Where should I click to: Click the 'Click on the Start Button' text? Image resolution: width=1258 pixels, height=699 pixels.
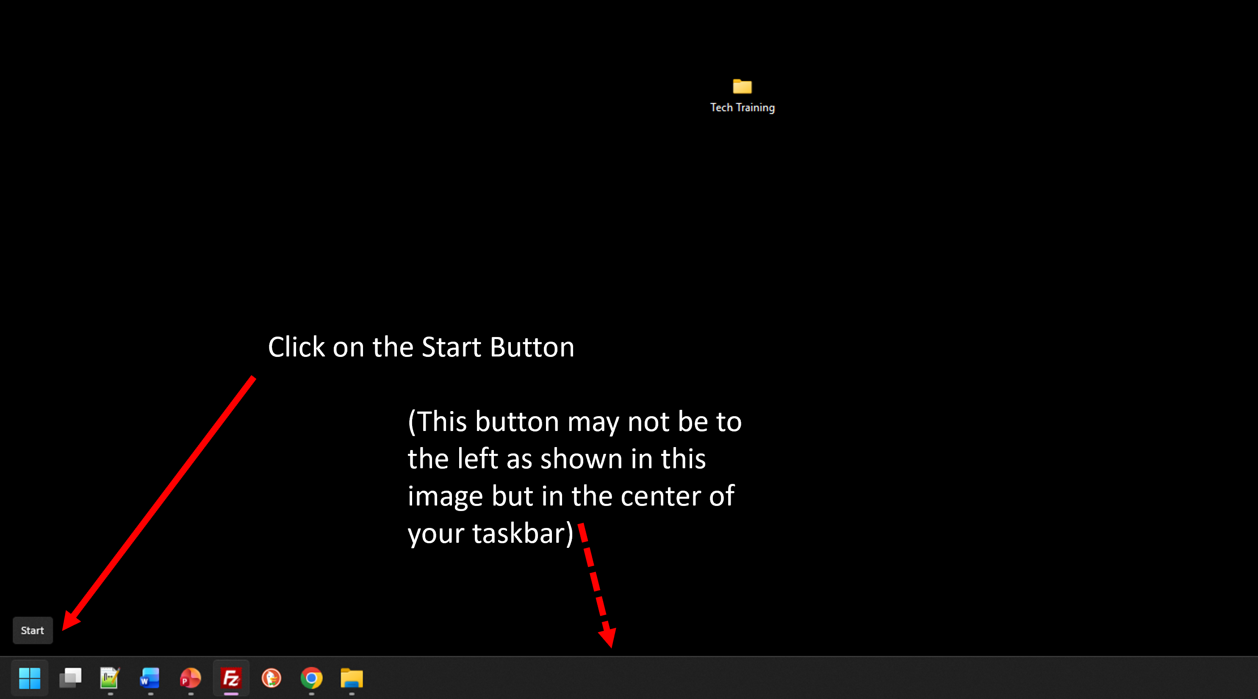[421, 347]
